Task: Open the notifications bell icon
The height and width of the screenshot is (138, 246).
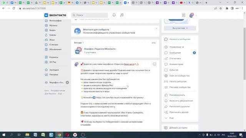Action: tap(114, 15)
